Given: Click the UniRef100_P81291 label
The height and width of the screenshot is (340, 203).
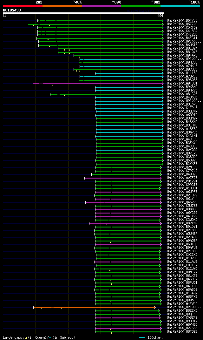Looking at the screenshot, I should tap(182, 181).
